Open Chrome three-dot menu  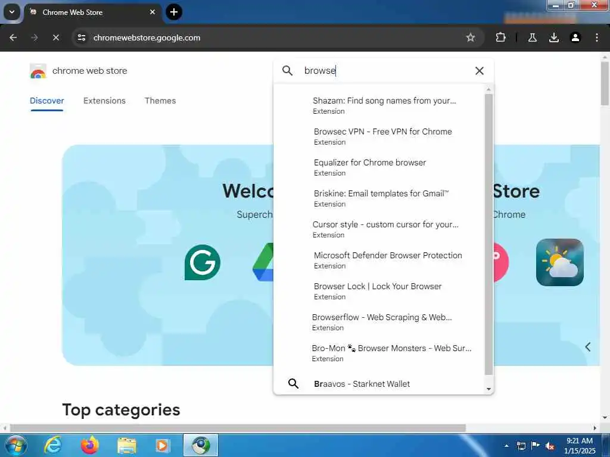click(597, 37)
